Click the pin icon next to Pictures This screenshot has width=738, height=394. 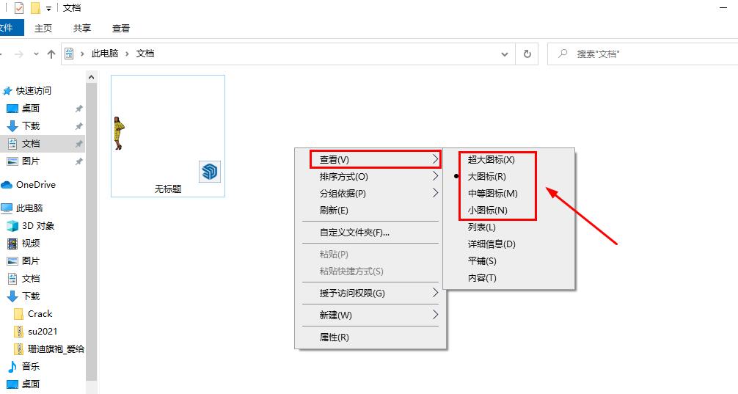click(x=79, y=161)
